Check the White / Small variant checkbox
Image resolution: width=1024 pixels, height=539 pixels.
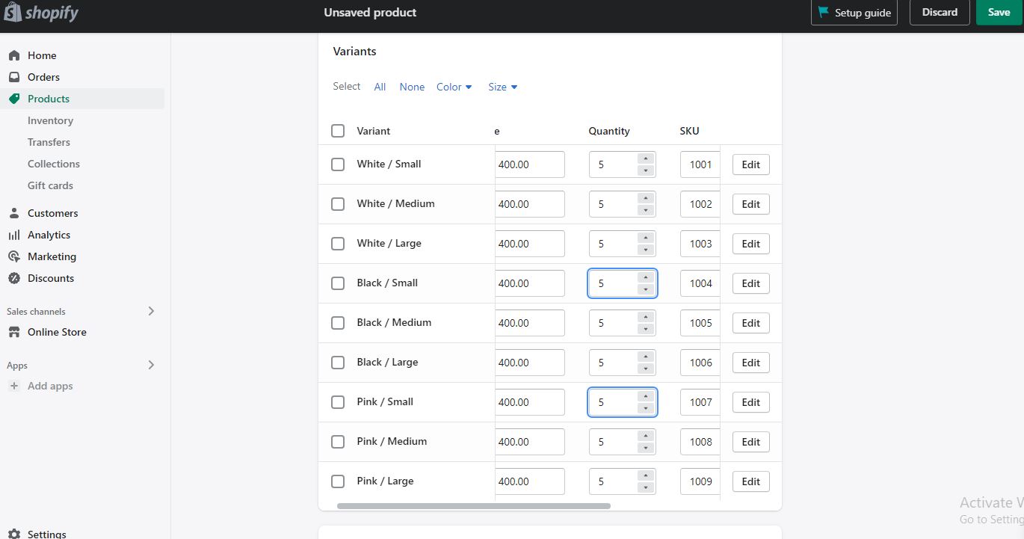click(338, 164)
